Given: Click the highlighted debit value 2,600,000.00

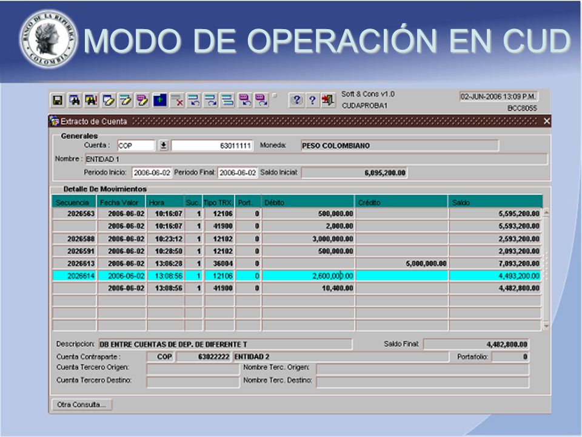Looking at the screenshot, I should [308, 276].
